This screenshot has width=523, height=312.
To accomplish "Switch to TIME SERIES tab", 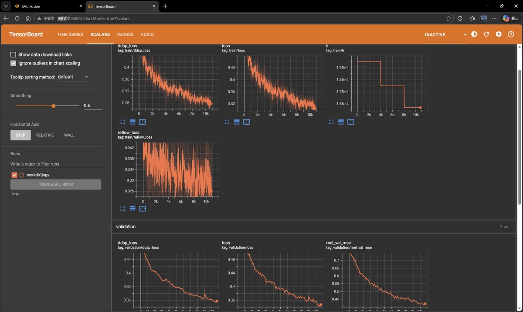I will [70, 34].
